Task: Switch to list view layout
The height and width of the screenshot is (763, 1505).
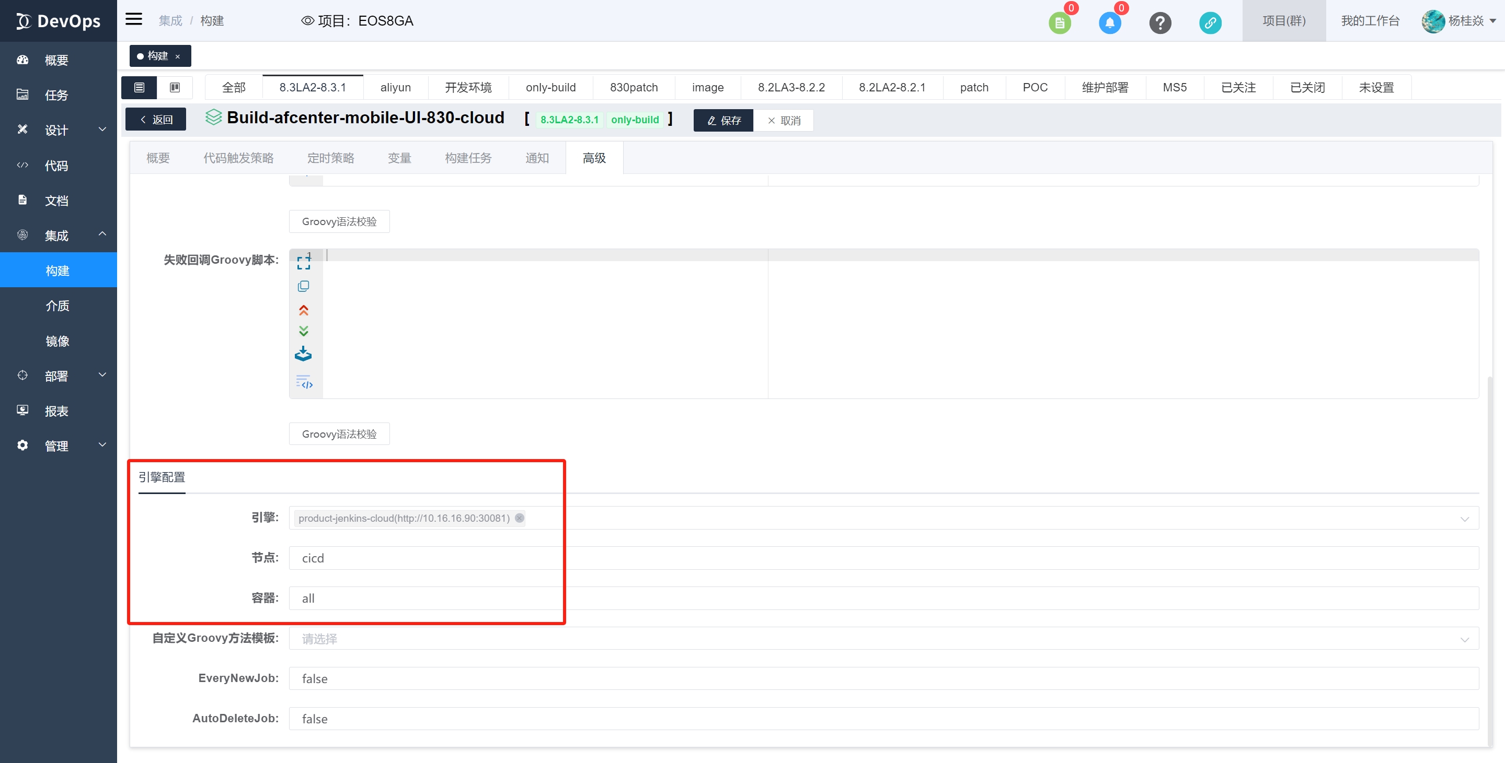Action: tap(139, 88)
